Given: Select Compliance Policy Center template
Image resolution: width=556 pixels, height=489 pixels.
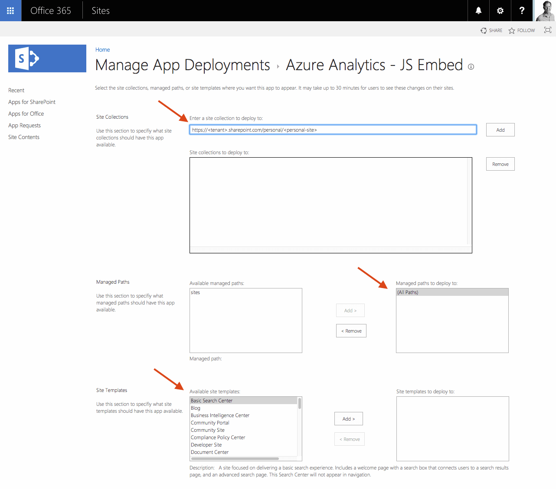Looking at the screenshot, I should click(x=244, y=437).
